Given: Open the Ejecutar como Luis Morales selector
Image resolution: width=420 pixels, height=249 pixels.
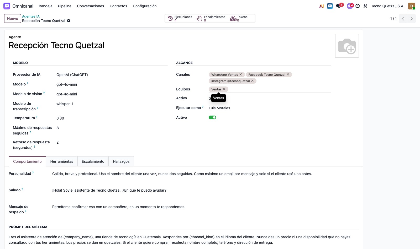Looking at the screenshot, I should [x=270, y=108].
